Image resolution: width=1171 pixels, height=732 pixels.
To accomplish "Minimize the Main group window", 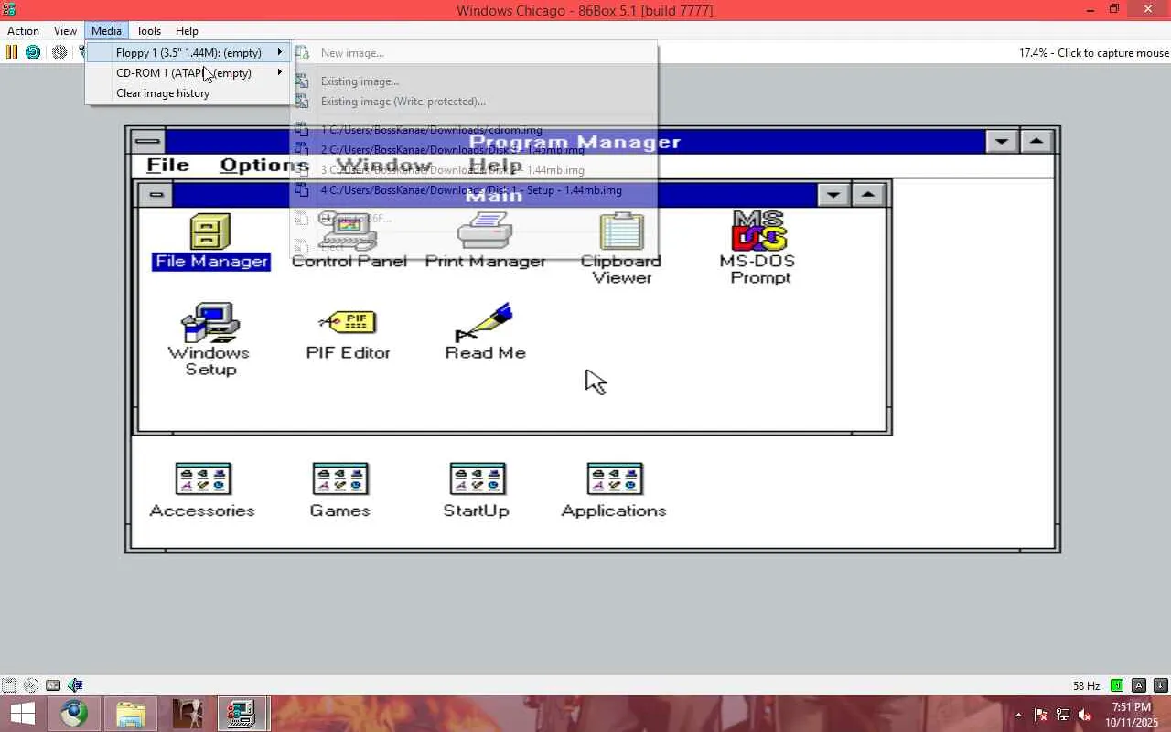I will (833, 195).
